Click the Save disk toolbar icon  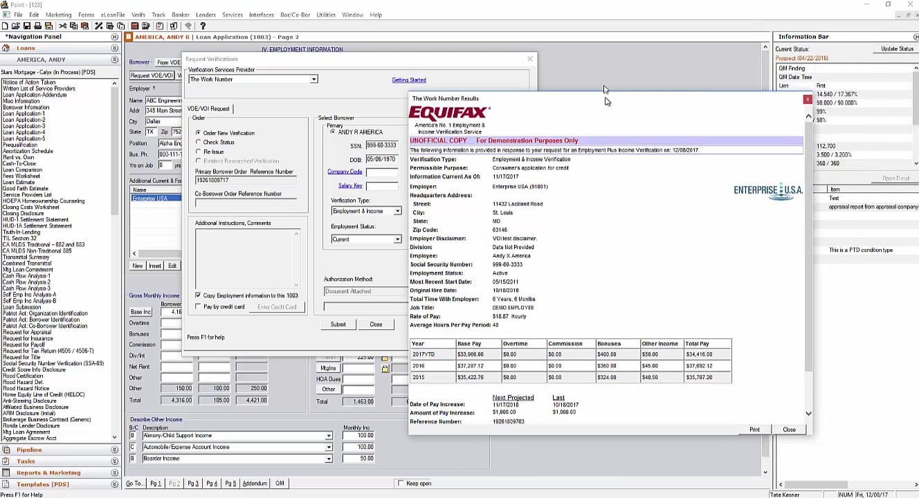click(x=26, y=26)
